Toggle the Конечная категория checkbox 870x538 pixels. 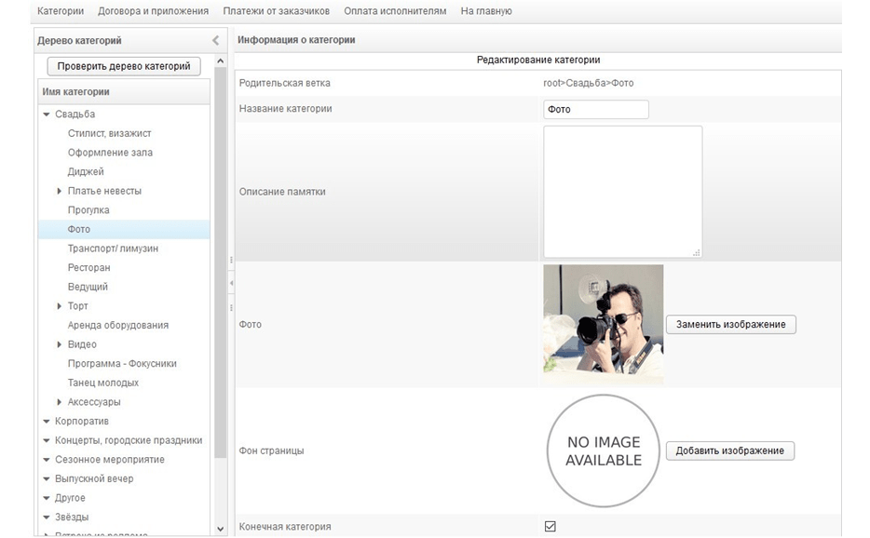(x=550, y=527)
